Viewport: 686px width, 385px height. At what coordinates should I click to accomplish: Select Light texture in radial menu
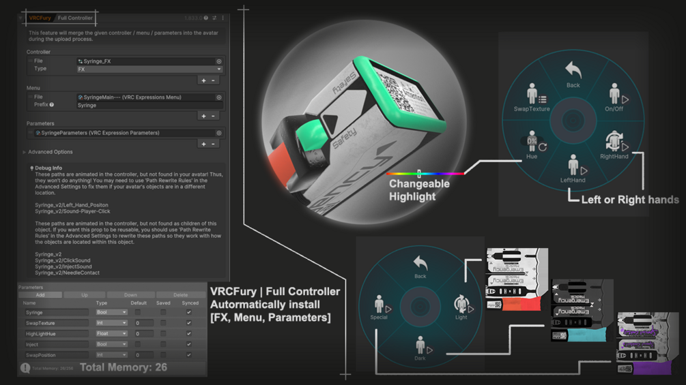463,307
